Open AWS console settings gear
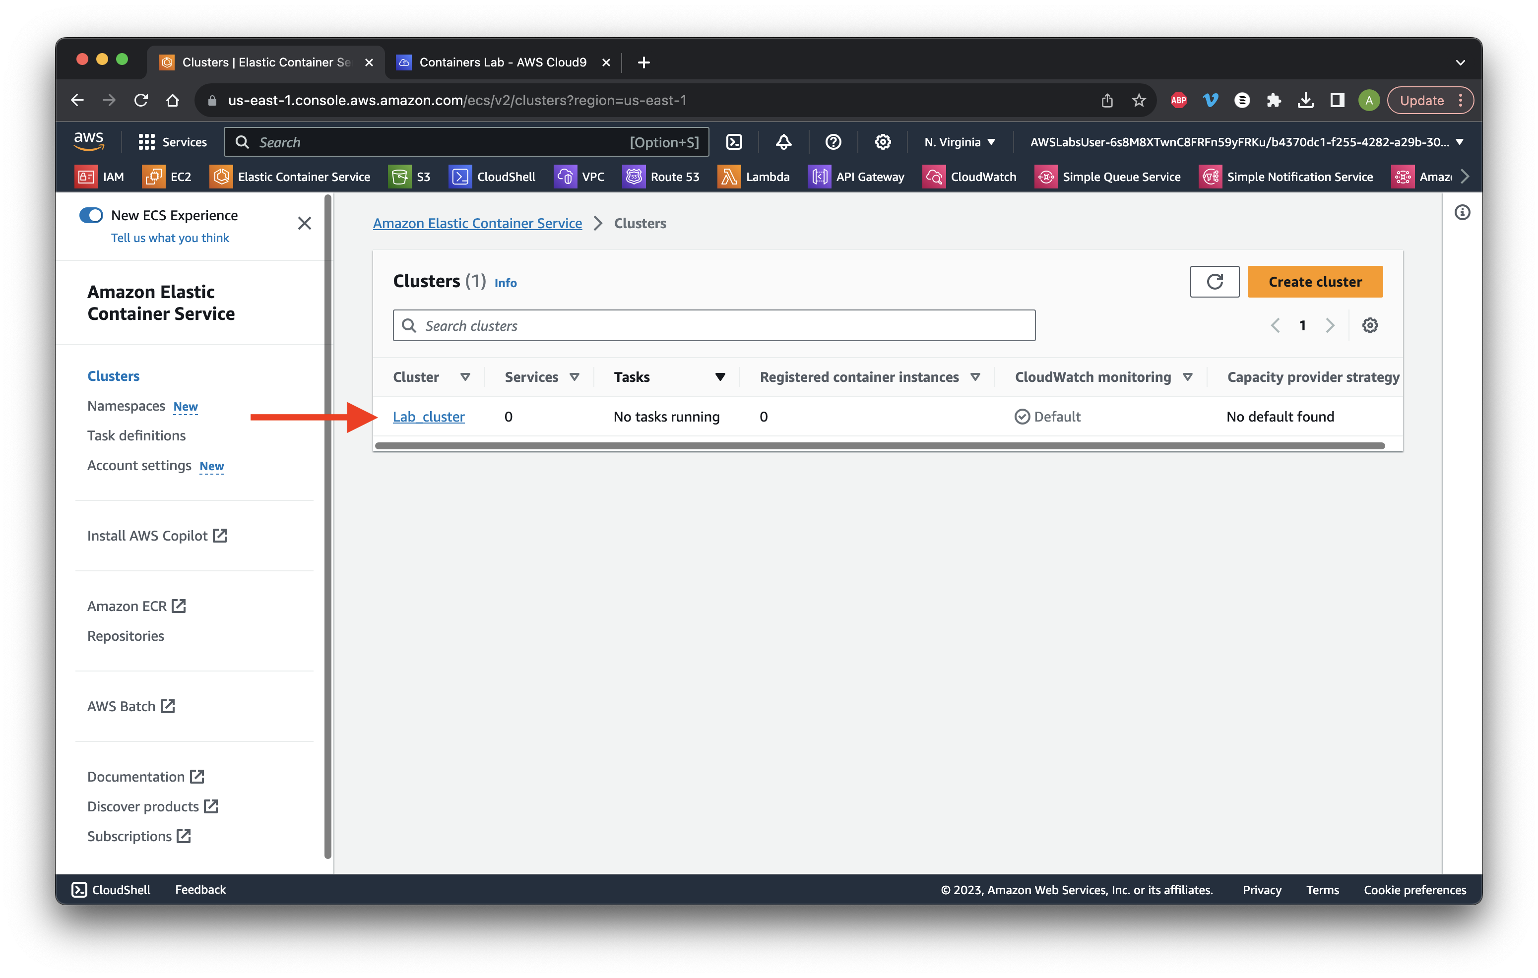 click(x=883, y=142)
